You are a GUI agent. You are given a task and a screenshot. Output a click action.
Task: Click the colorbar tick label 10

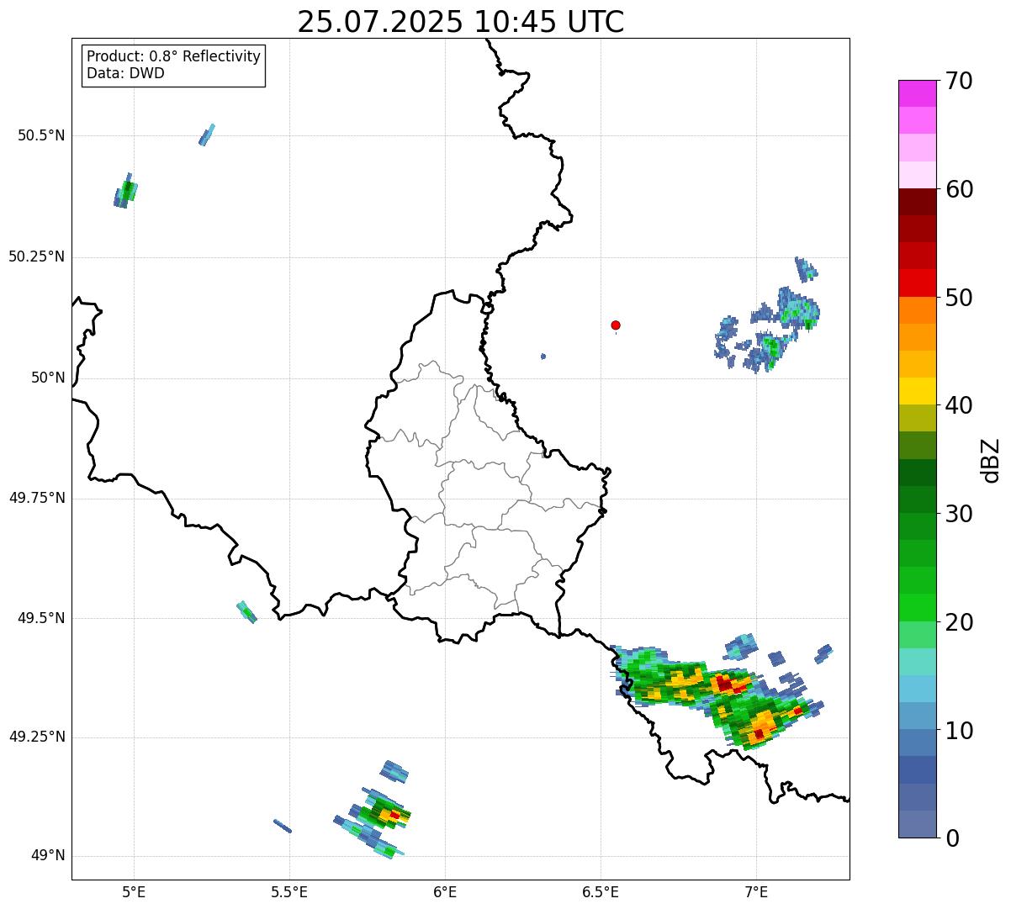pyautogui.click(x=960, y=731)
